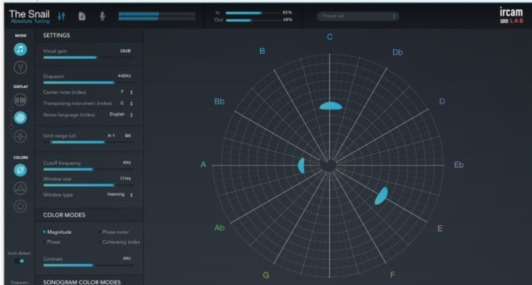This screenshot has width=532, height=285.
Task: Choose the tuner needle display icon
Action: tap(21, 136)
